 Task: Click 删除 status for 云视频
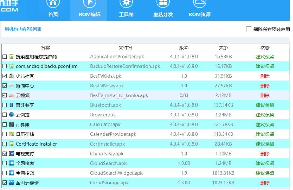265,95
